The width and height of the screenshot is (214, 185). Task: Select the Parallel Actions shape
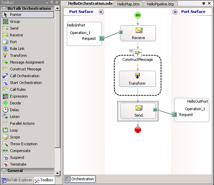pyautogui.click(x=28, y=123)
